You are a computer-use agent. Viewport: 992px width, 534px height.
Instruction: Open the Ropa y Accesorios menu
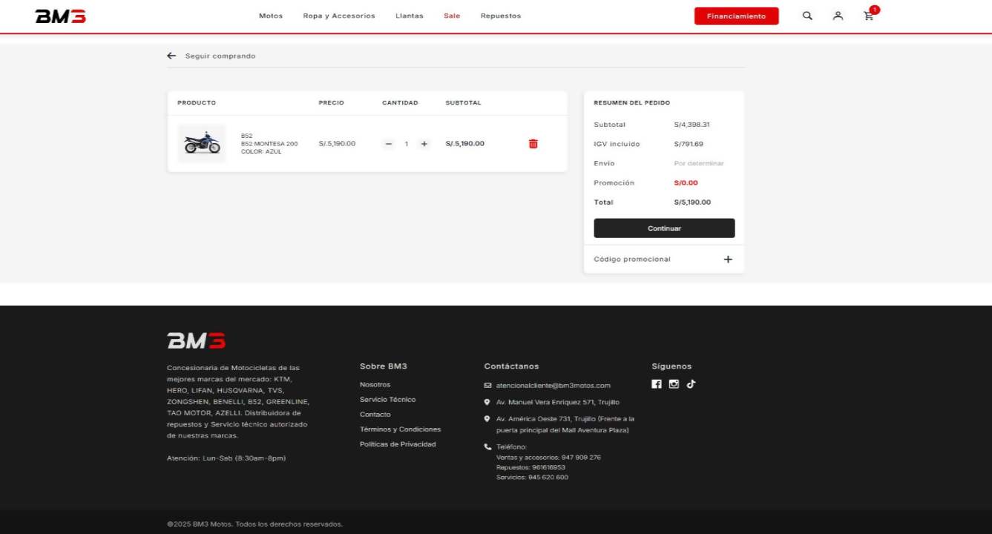(x=339, y=16)
